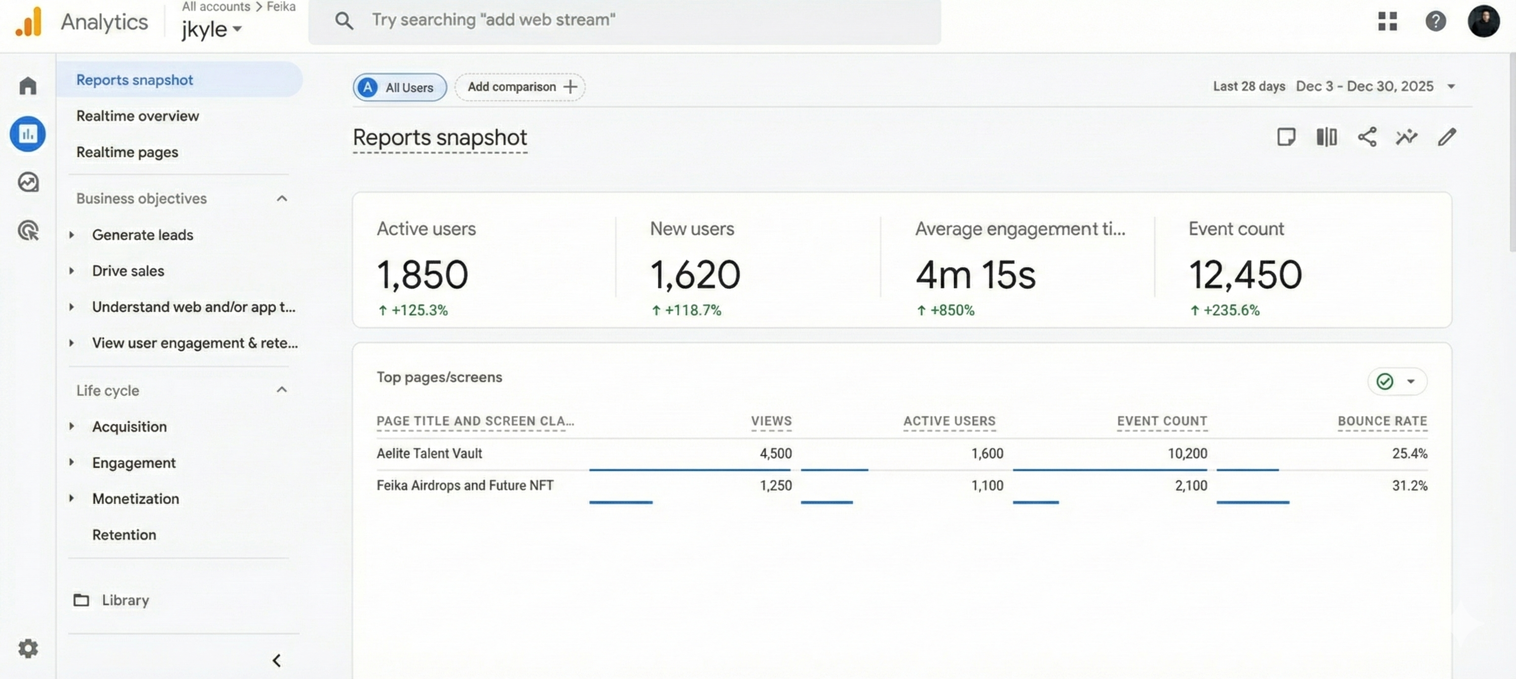Open the Advertising icon in left rail
The width and height of the screenshot is (1516, 679).
tap(28, 230)
